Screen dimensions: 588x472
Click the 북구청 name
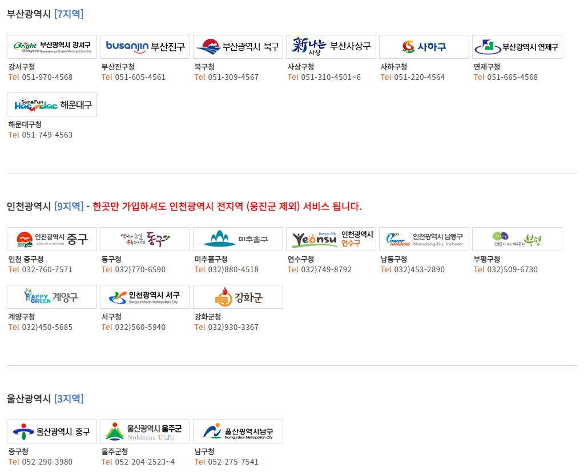pyautogui.click(x=204, y=67)
